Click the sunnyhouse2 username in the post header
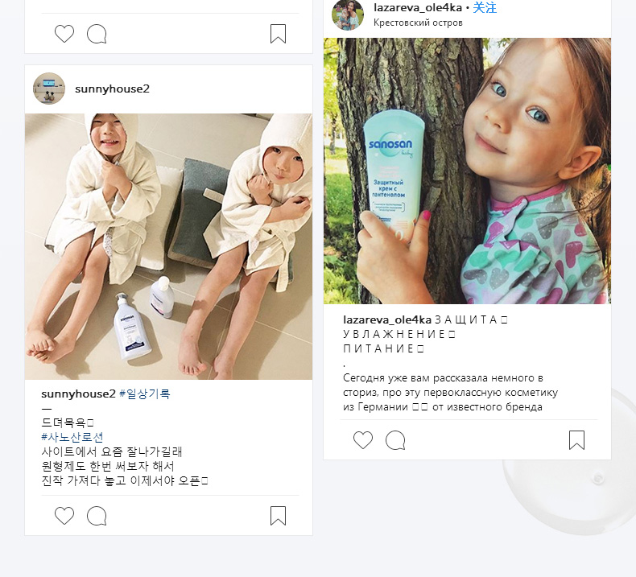 coord(113,89)
